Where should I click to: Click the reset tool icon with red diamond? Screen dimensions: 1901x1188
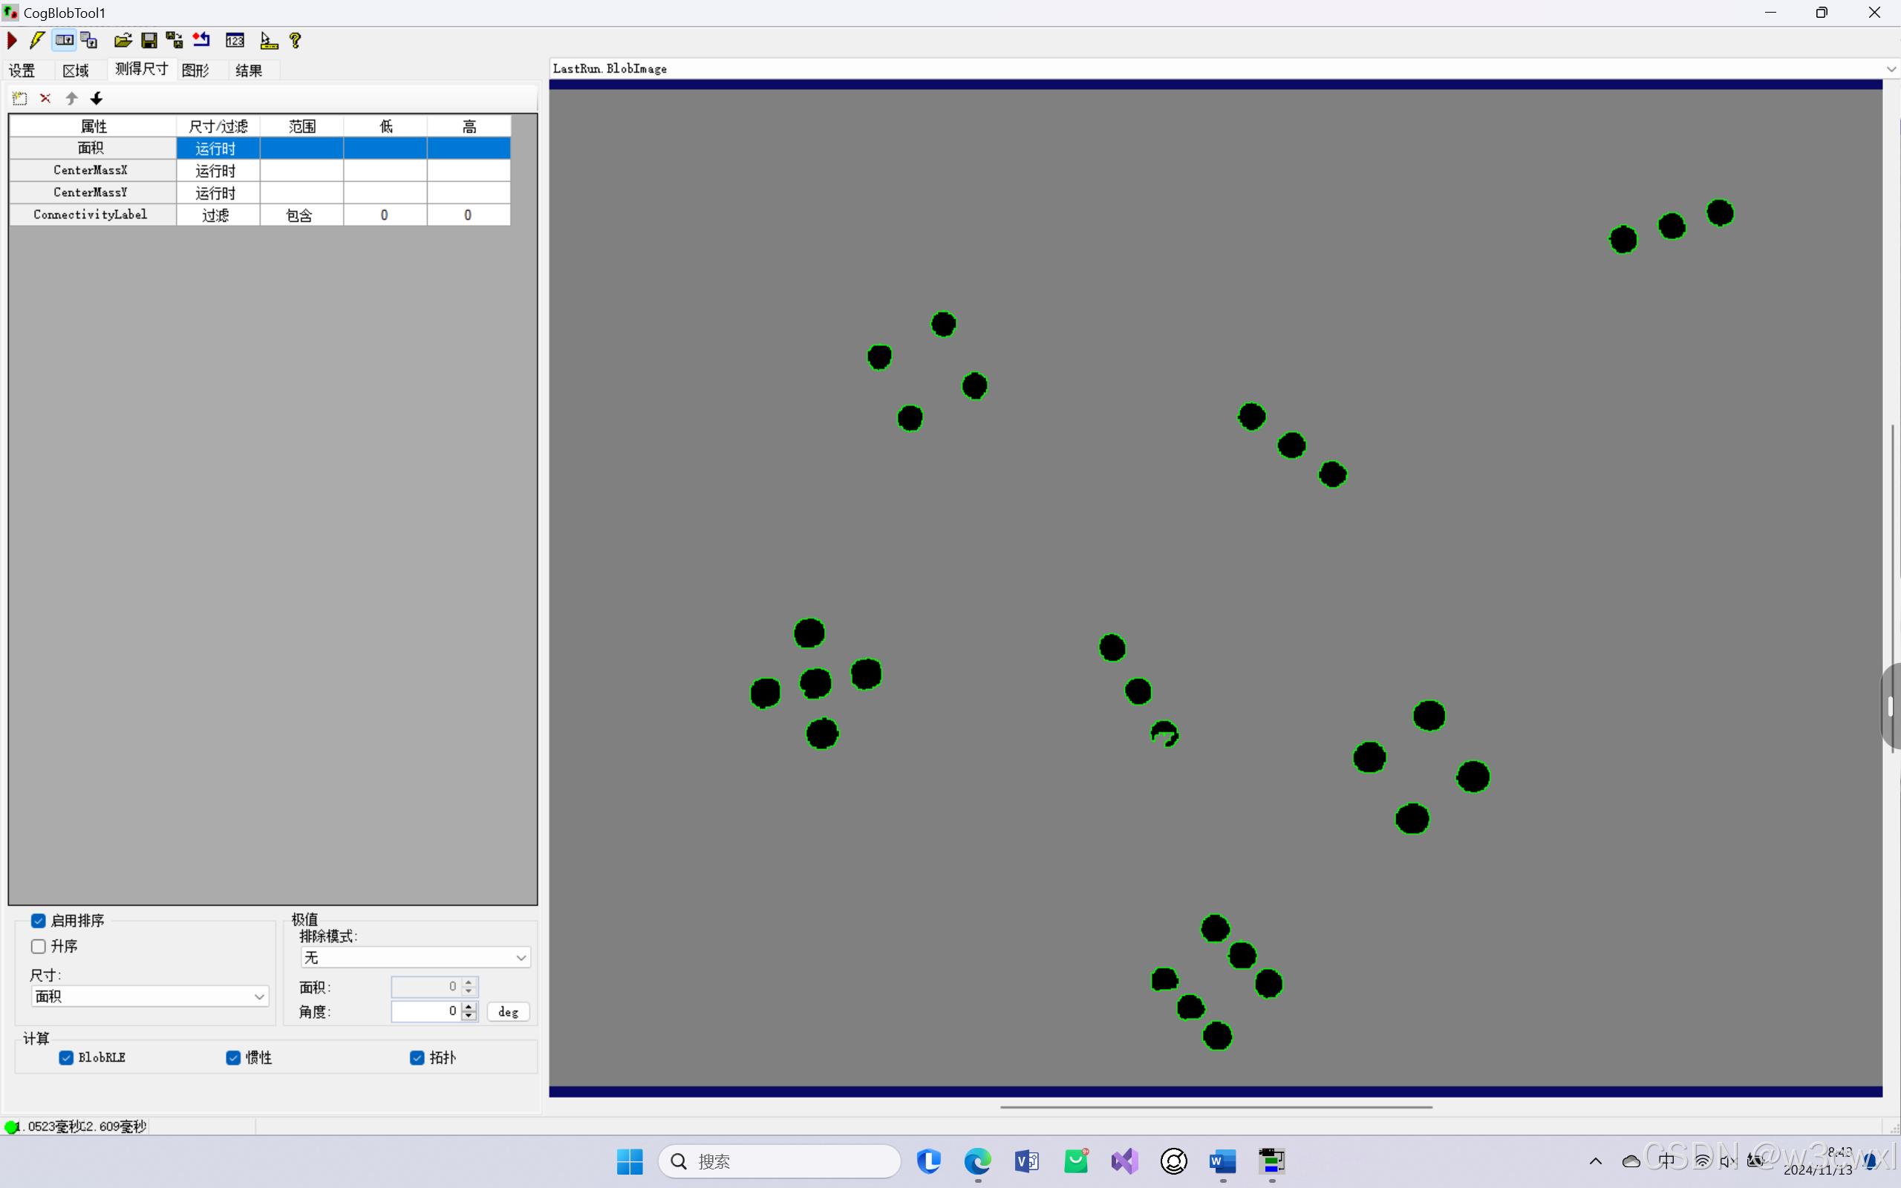[201, 40]
